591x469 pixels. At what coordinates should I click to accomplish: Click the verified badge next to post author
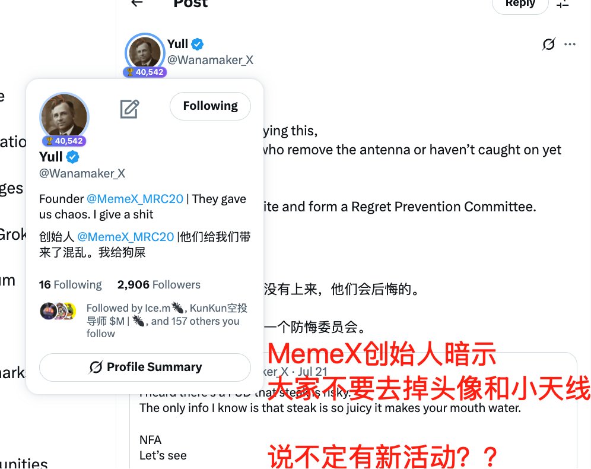(x=198, y=44)
